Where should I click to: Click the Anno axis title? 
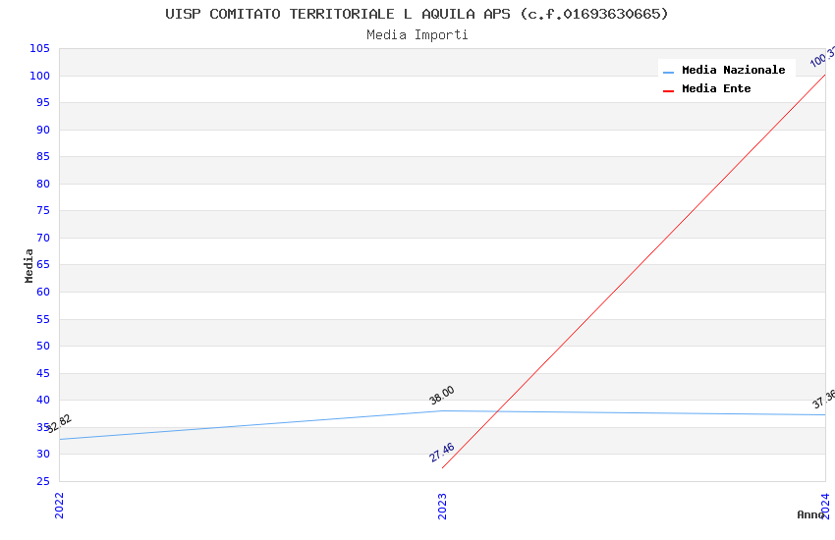coord(810,514)
